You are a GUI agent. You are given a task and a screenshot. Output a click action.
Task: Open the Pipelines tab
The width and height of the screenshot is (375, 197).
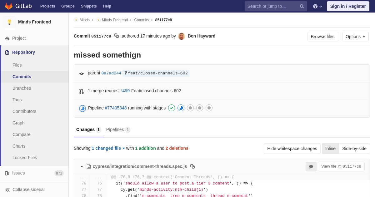click(118, 129)
